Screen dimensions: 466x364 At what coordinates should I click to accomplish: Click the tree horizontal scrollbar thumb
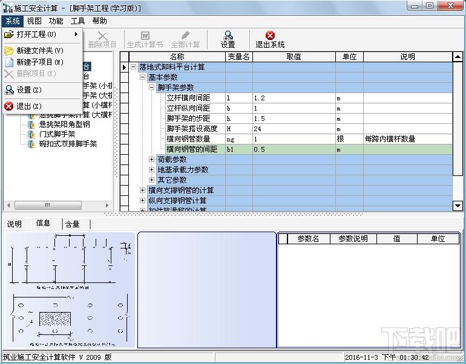(48, 205)
